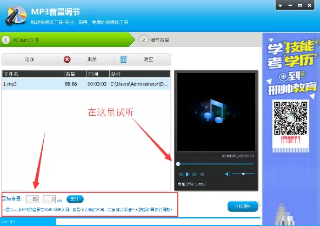Click the 默认 default button
Viewport: 320px width, 226px height.
[75, 199]
